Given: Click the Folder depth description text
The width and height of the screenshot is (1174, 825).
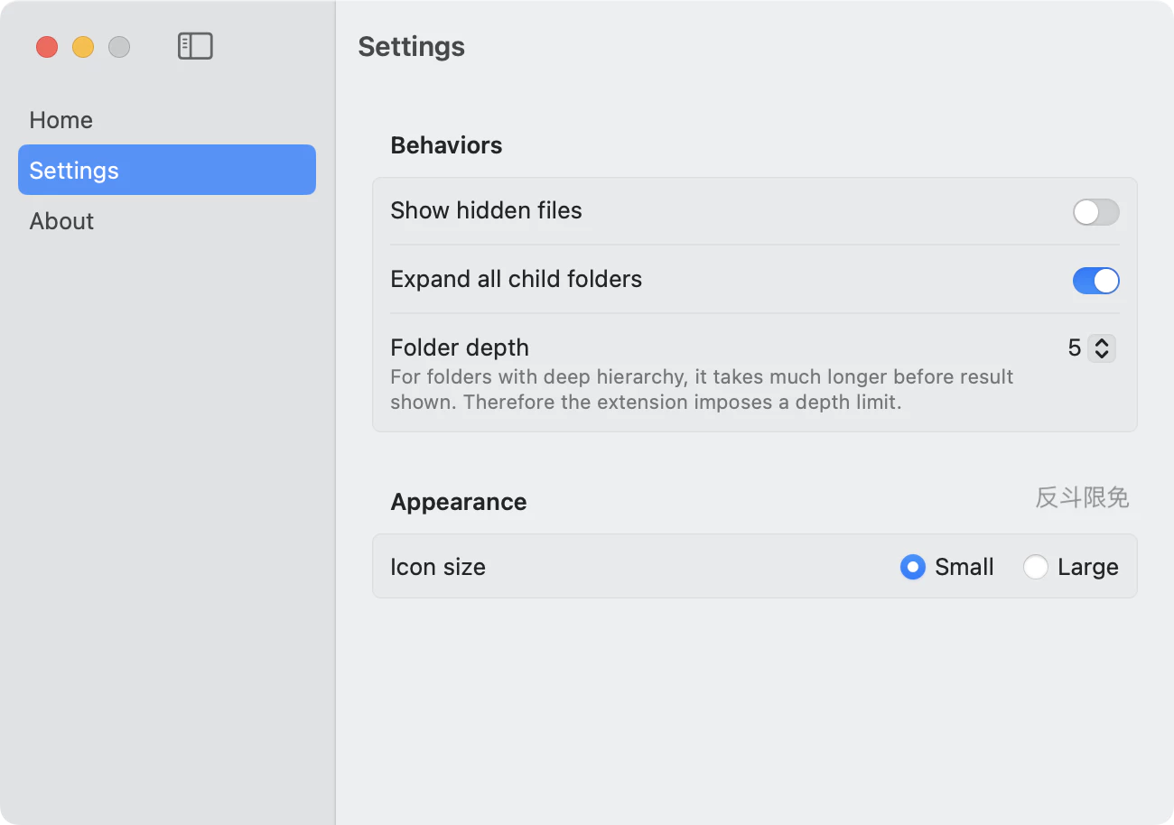Looking at the screenshot, I should [x=701, y=389].
